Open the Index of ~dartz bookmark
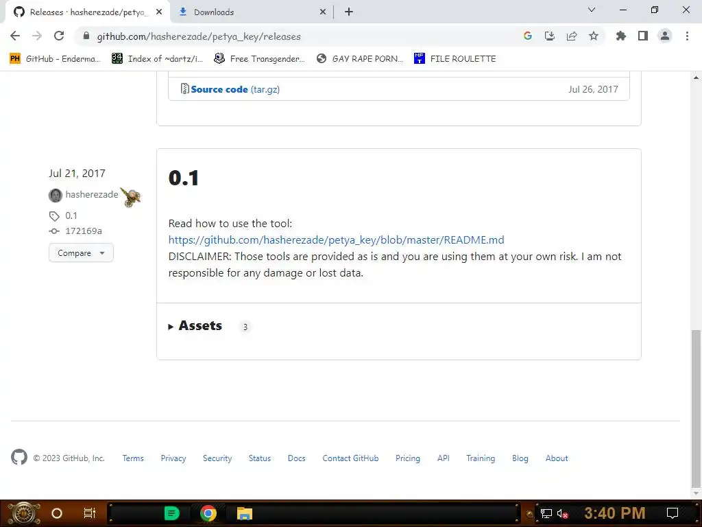This screenshot has width=702, height=527. (158, 59)
